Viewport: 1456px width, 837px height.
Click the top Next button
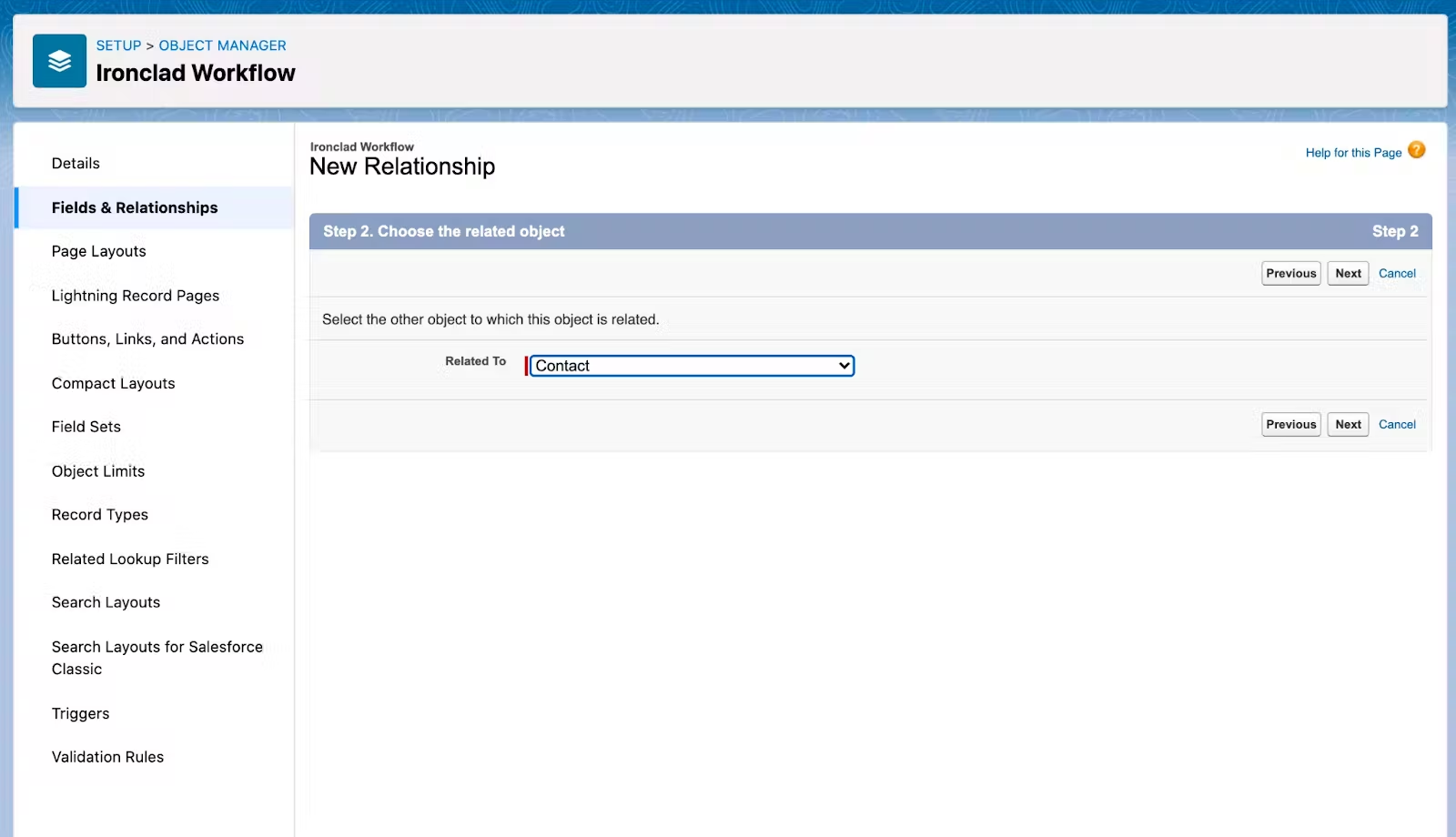coord(1348,273)
